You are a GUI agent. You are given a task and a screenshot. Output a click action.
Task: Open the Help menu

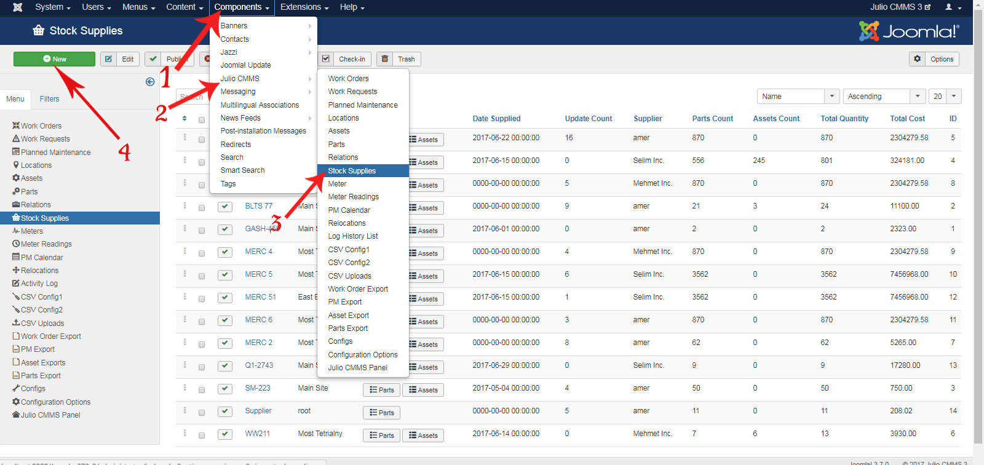point(352,7)
